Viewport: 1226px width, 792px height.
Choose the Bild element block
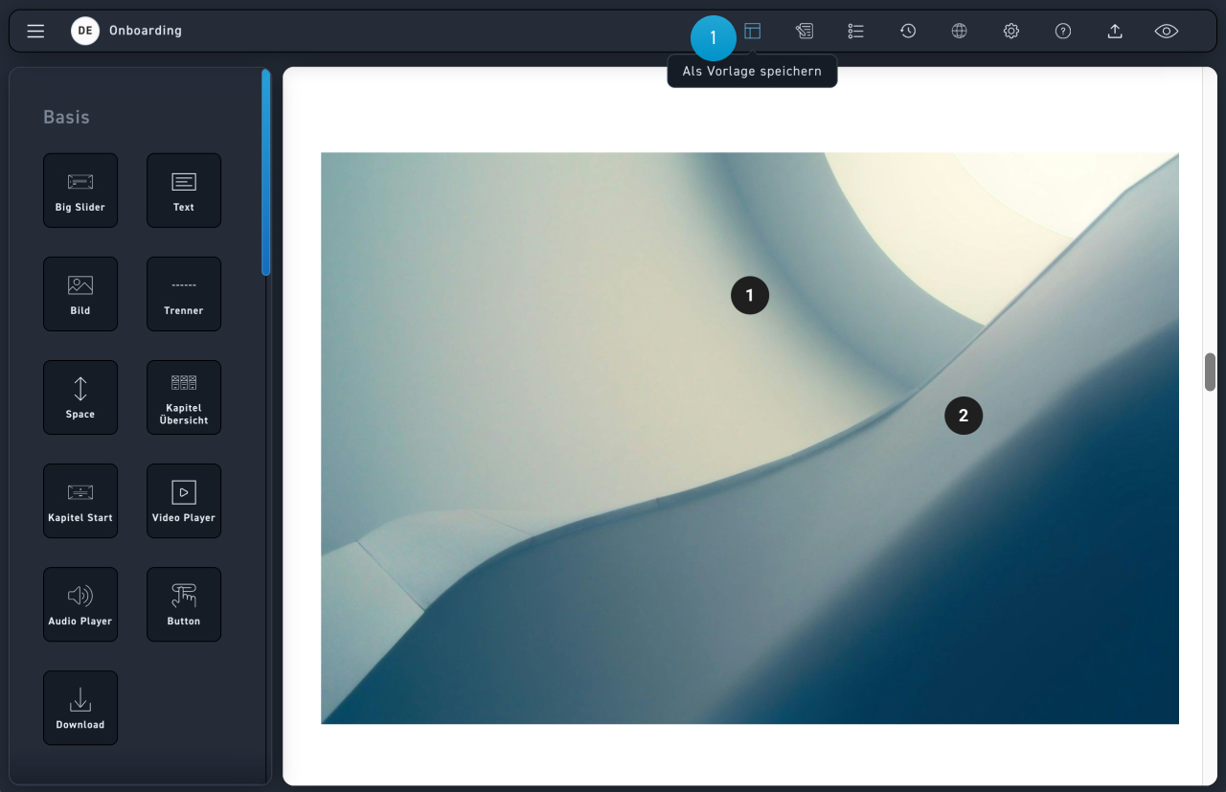tap(80, 294)
